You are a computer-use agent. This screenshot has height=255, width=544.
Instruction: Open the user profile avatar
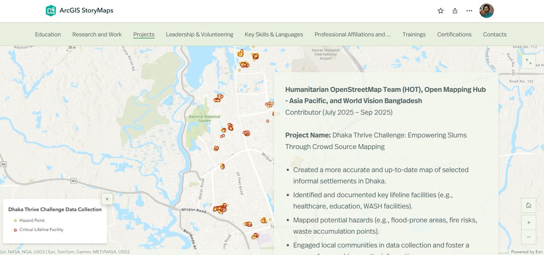(x=486, y=11)
